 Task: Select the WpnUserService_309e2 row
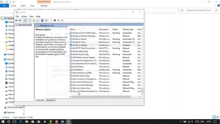[x=105, y=73]
